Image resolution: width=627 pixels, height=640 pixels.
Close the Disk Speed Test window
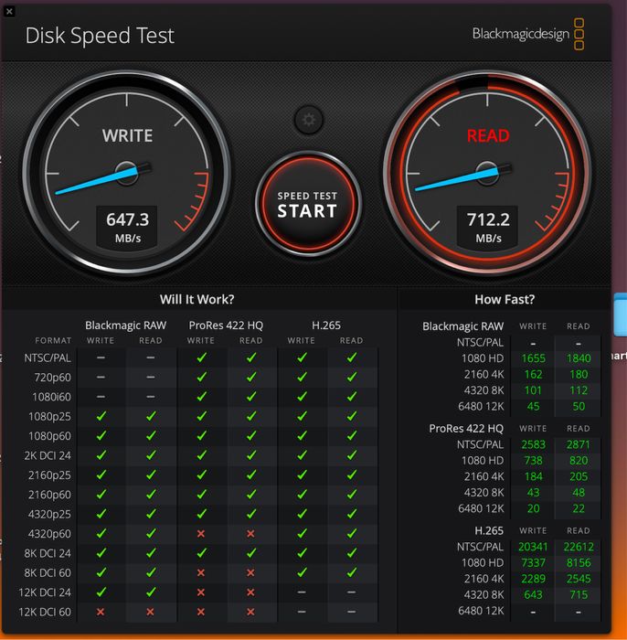tap(9, 11)
